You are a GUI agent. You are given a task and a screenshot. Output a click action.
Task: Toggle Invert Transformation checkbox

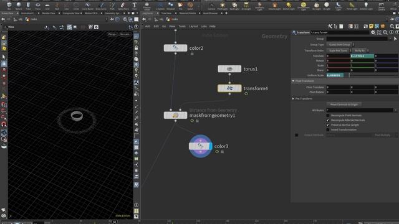tap(328, 130)
